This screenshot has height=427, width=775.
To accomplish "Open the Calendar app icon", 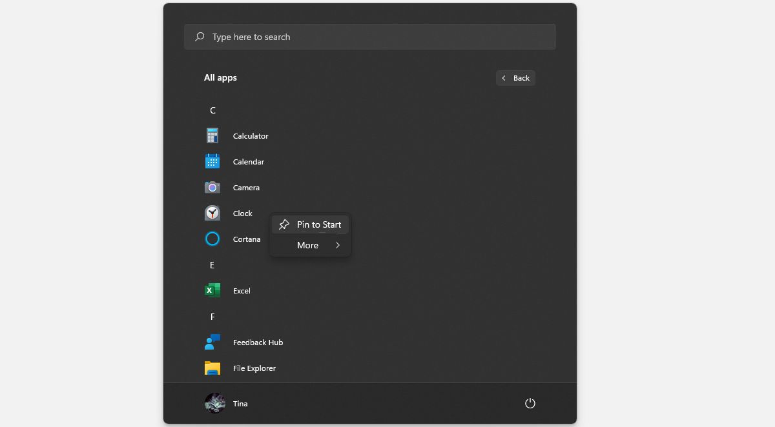I will (212, 161).
